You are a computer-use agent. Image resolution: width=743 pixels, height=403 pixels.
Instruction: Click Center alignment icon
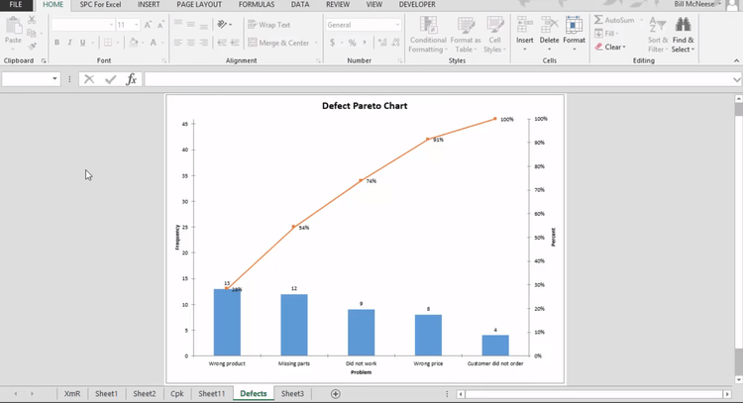(191, 43)
